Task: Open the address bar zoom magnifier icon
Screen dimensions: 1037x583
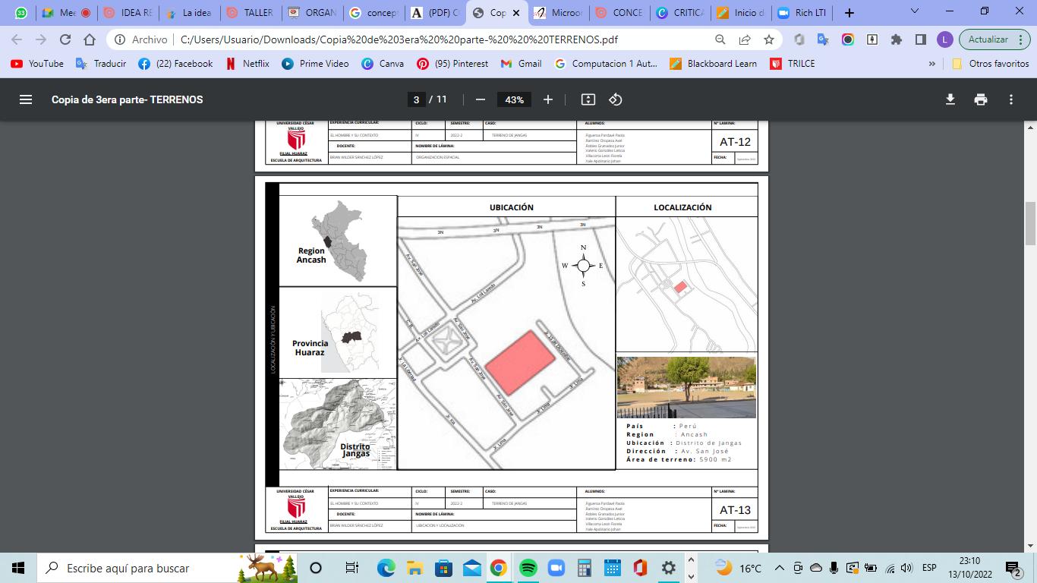Action: [720, 39]
